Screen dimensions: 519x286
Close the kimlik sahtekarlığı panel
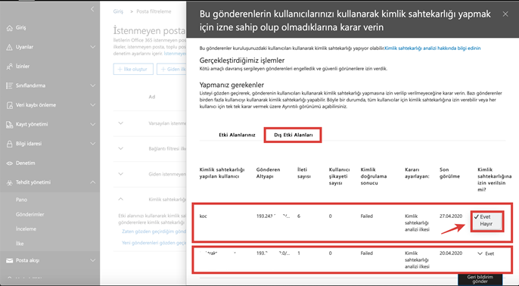click(505, 14)
